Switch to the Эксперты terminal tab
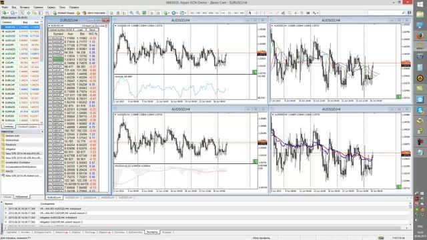Viewport: 427px width, 240px height. pyautogui.click(x=151, y=232)
